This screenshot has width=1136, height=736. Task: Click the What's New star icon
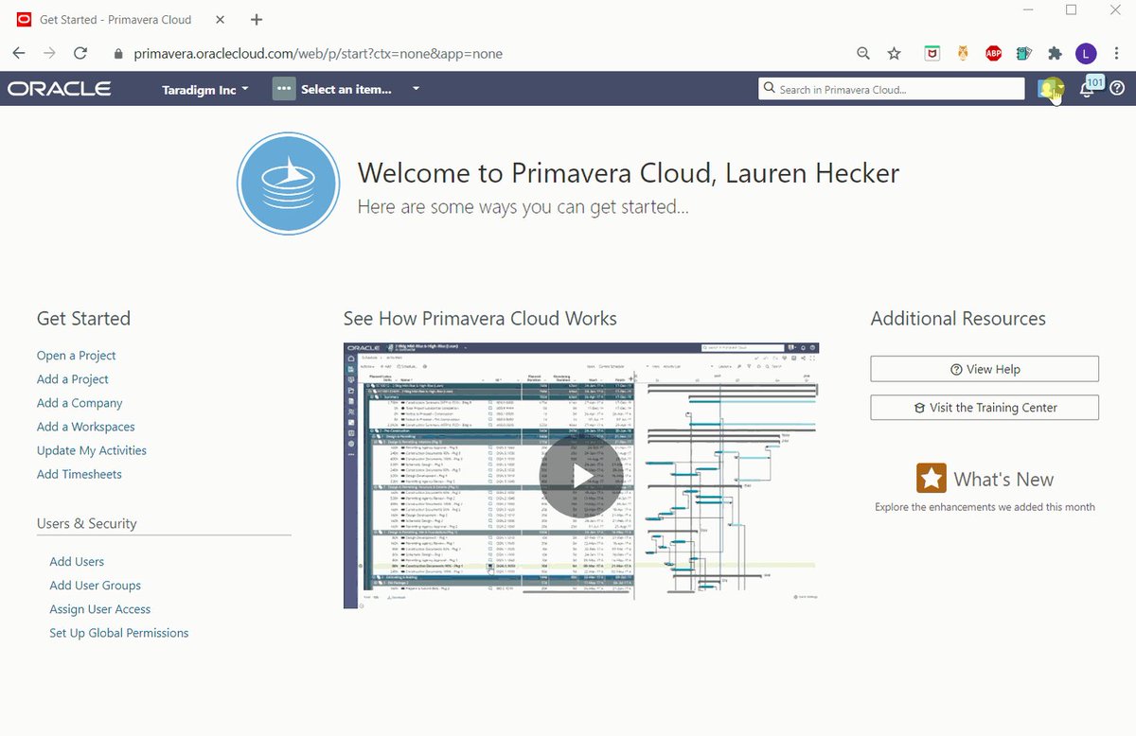click(932, 478)
